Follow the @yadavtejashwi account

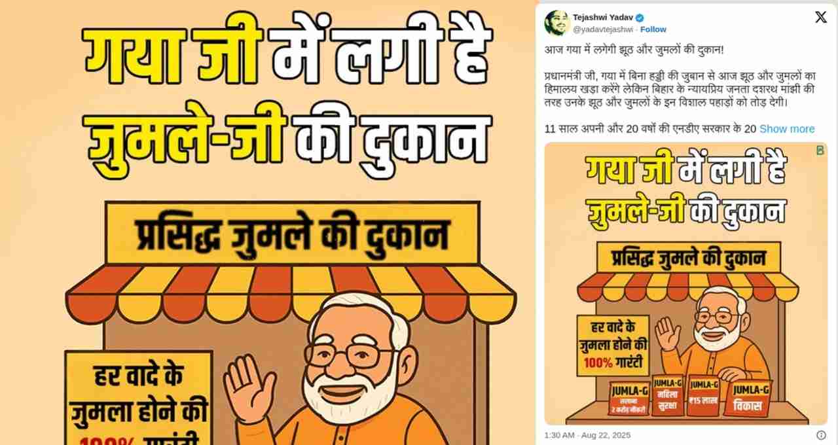click(x=653, y=29)
